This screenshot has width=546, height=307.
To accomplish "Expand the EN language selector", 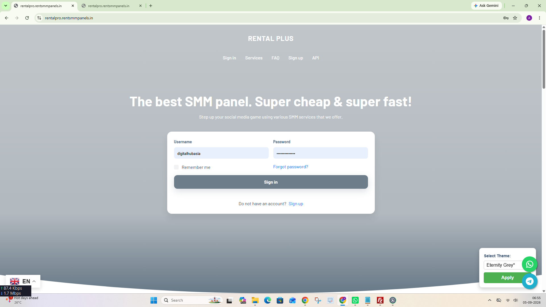I will click(x=23, y=281).
